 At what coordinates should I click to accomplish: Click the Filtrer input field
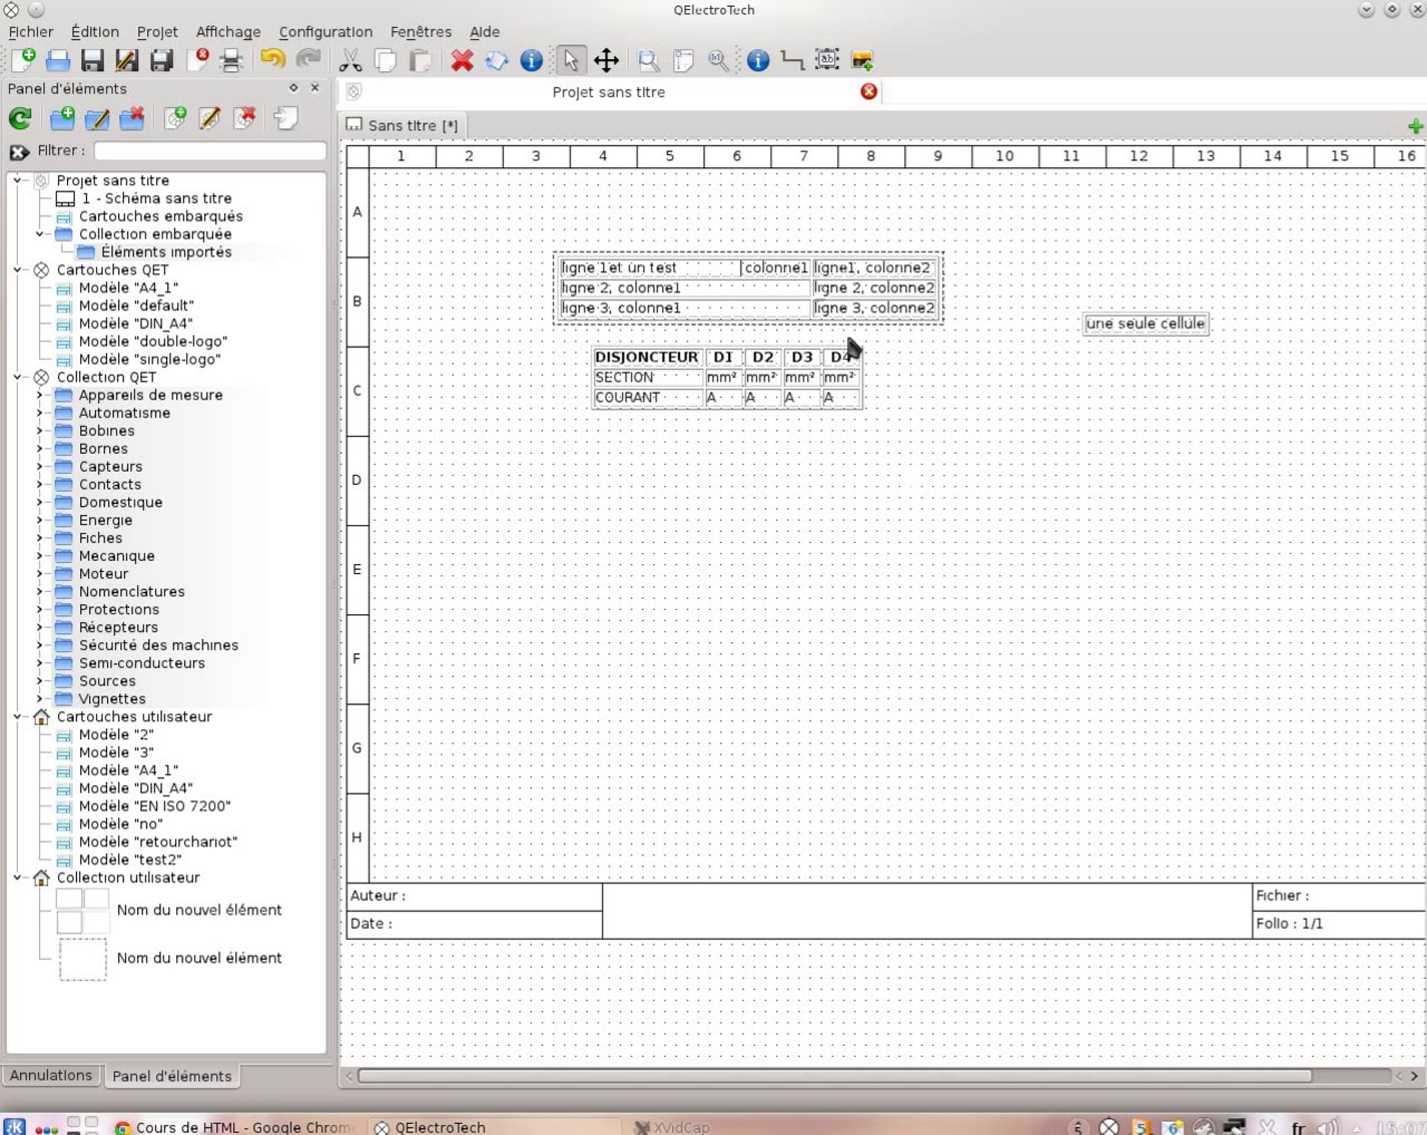point(210,151)
